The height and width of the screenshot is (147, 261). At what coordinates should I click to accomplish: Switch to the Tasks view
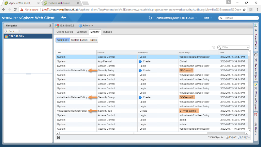click(x=93, y=40)
